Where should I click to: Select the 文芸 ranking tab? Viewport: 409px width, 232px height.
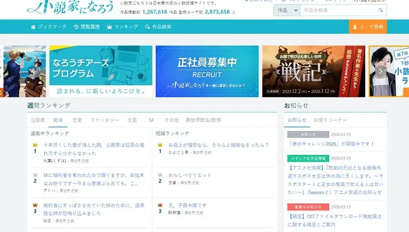coord(132,120)
